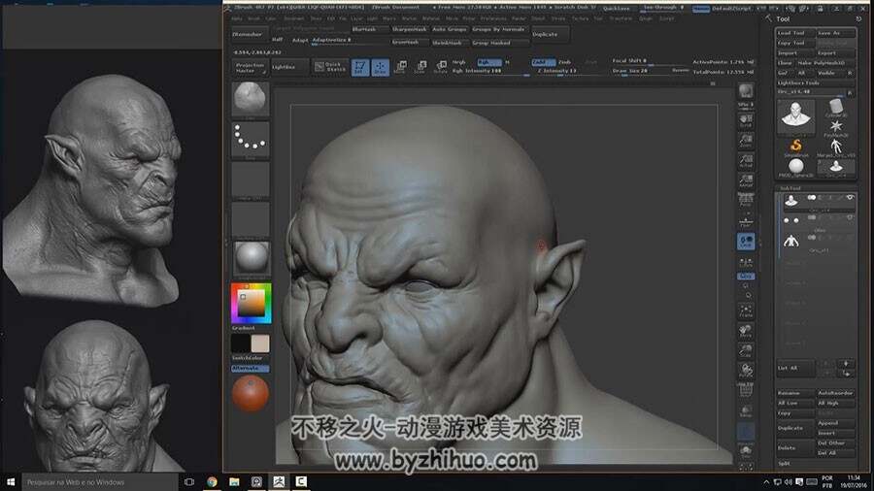Click the Frame icon on right shelf

tap(746, 311)
